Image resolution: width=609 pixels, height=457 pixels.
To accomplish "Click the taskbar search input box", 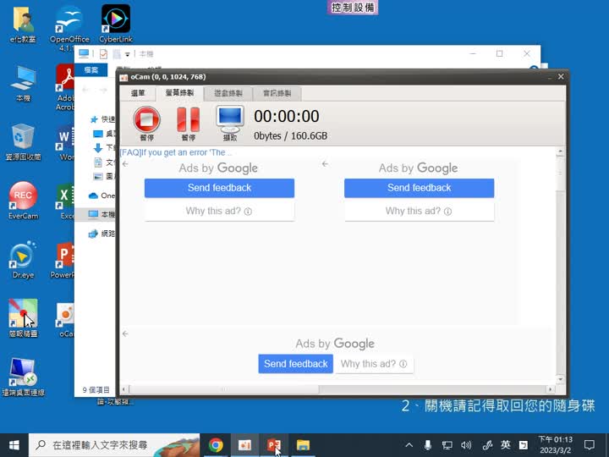I will click(x=114, y=445).
